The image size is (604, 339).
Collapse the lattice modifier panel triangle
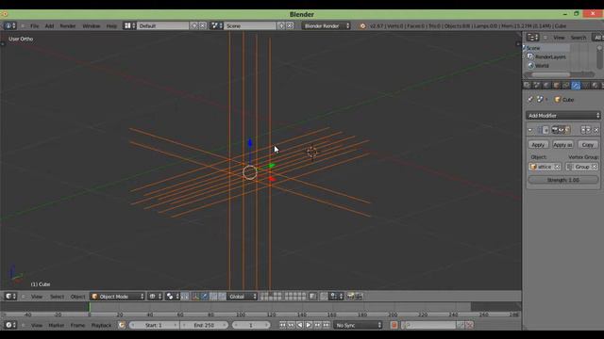[530, 130]
